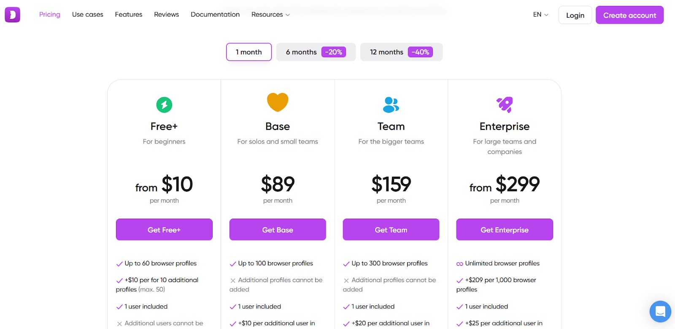
Task: Click the green lightning Free+ plan icon
Action: click(164, 104)
